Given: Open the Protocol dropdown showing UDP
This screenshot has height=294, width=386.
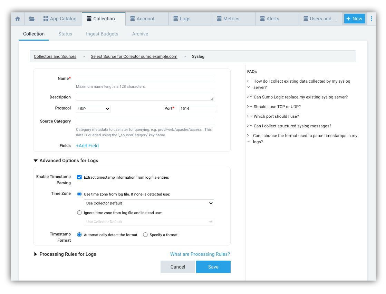Looking at the screenshot, I should [93, 108].
